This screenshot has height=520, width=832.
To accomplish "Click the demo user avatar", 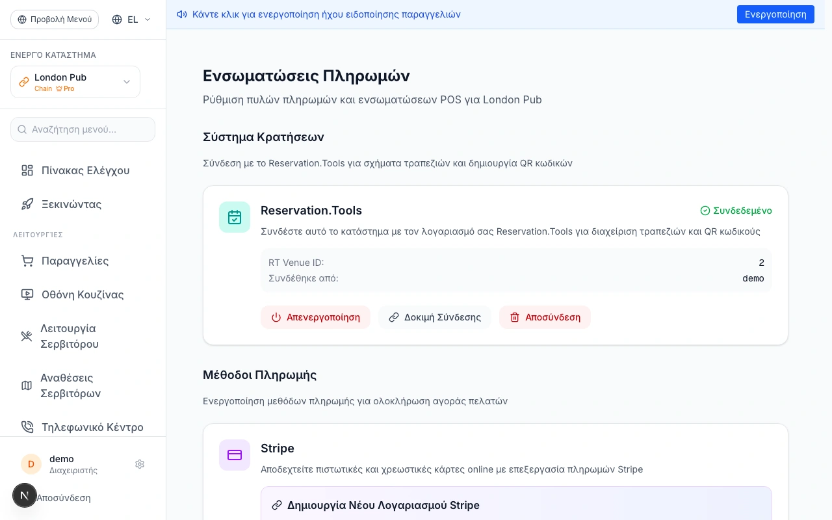I will tap(31, 464).
